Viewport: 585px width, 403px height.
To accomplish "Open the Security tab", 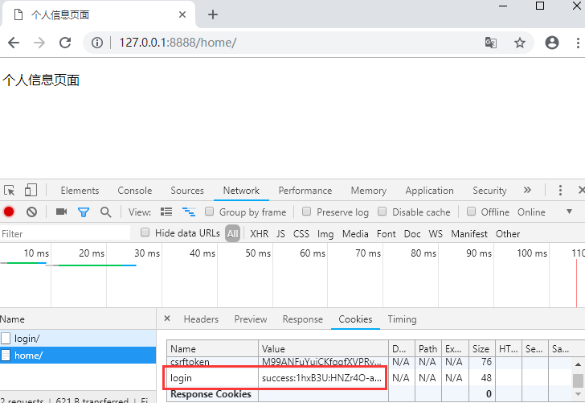I will [489, 191].
